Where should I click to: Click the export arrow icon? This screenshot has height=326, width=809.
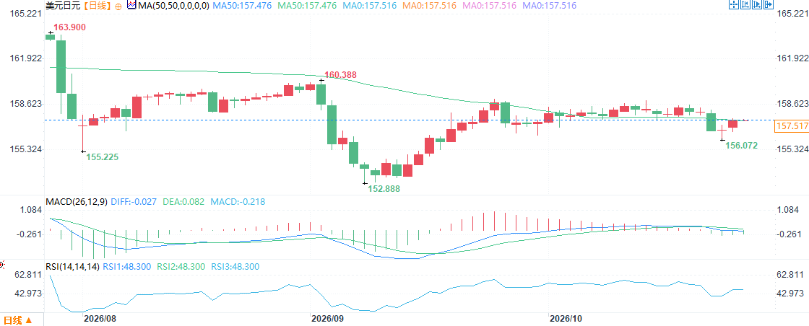(x=769, y=4)
